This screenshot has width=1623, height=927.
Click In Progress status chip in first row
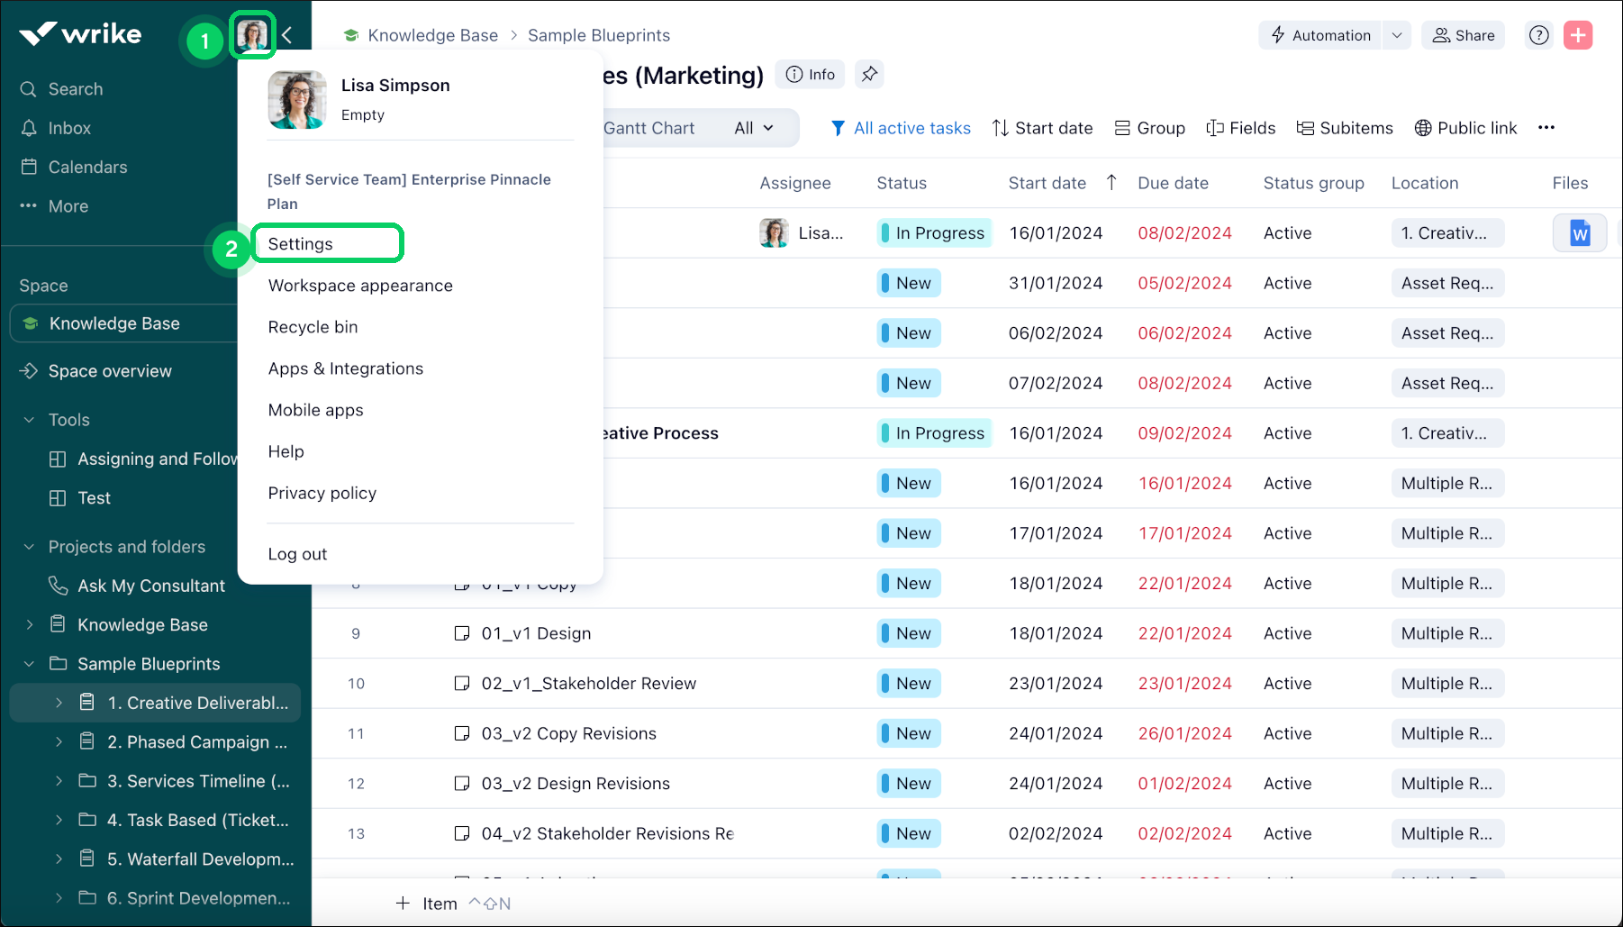(934, 233)
